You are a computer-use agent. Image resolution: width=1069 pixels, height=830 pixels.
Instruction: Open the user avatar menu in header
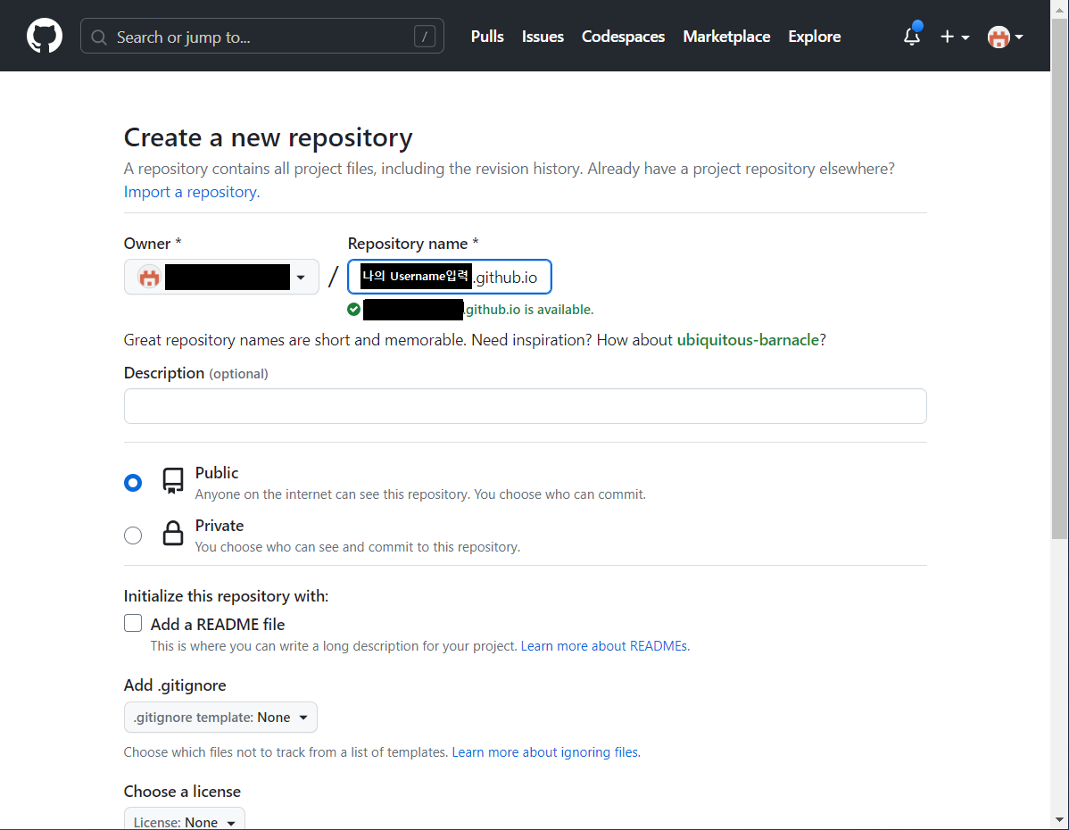click(1005, 37)
